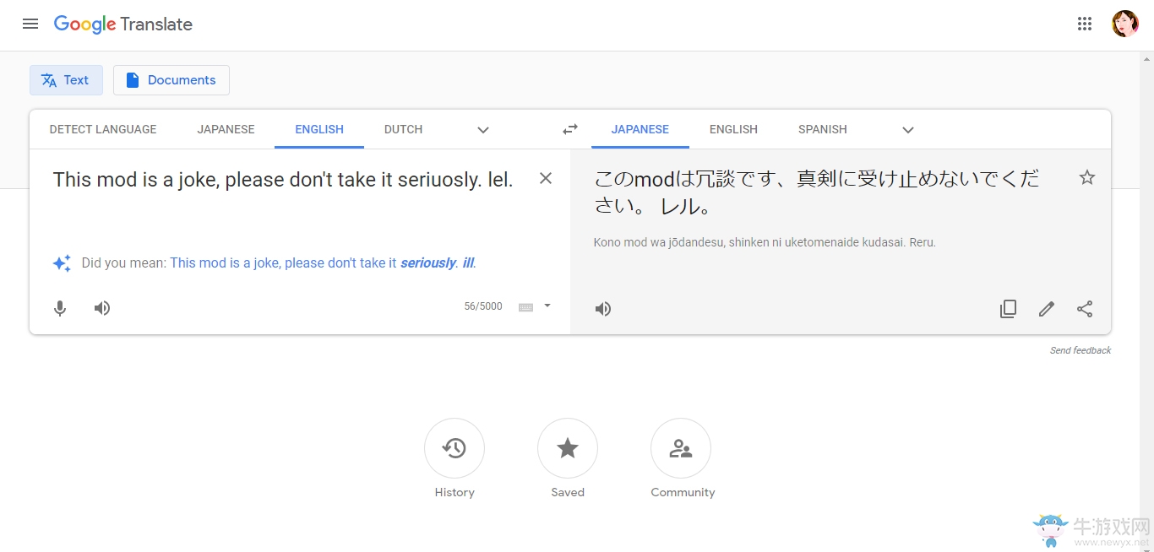
Task: Click the Send feedback link
Action: [x=1081, y=350]
